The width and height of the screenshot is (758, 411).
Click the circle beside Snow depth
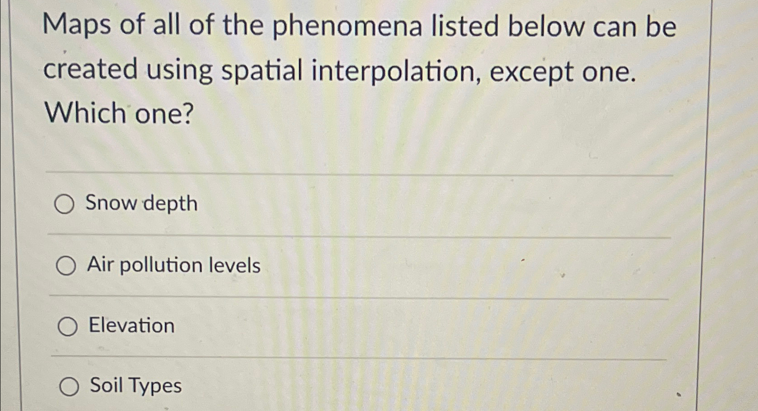pyautogui.click(x=66, y=204)
